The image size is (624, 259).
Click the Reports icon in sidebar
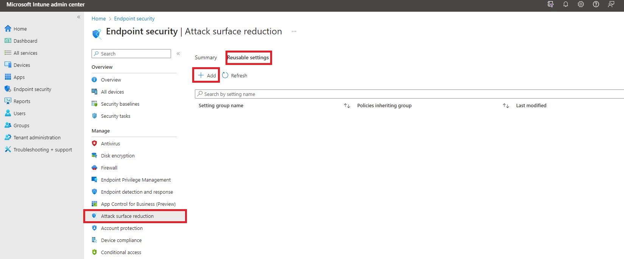point(8,101)
